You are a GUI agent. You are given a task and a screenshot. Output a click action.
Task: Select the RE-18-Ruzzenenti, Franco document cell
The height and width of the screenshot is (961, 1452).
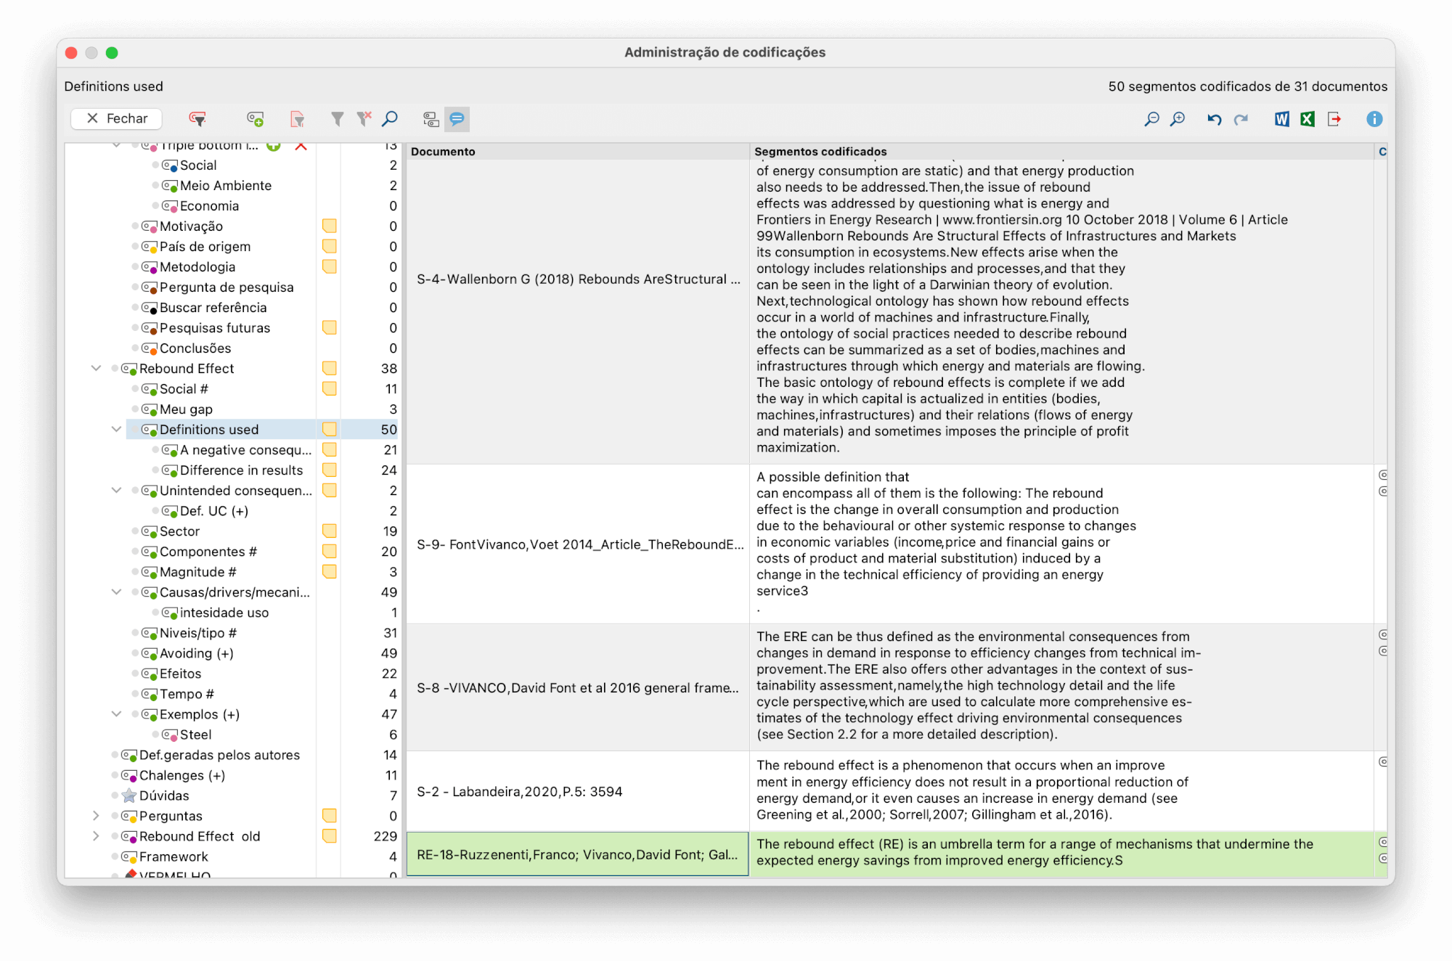tap(578, 854)
